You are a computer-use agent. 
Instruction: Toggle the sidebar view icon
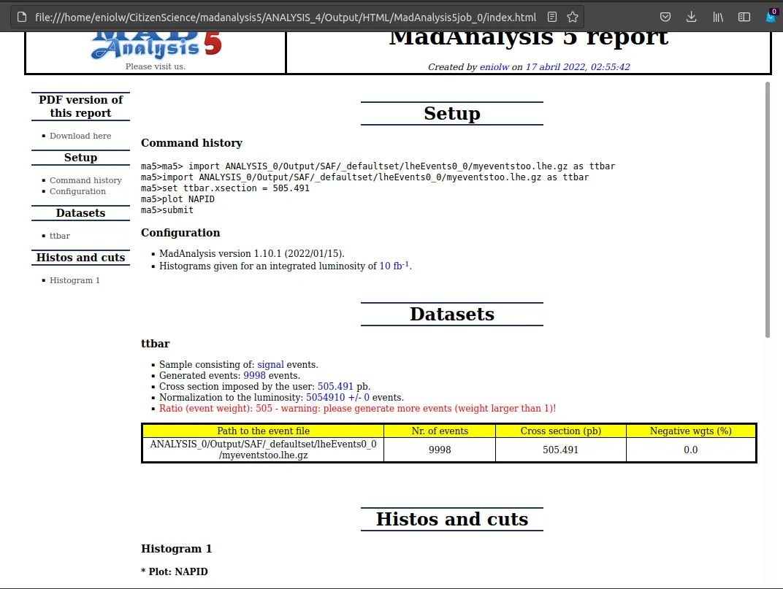(744, 17)
